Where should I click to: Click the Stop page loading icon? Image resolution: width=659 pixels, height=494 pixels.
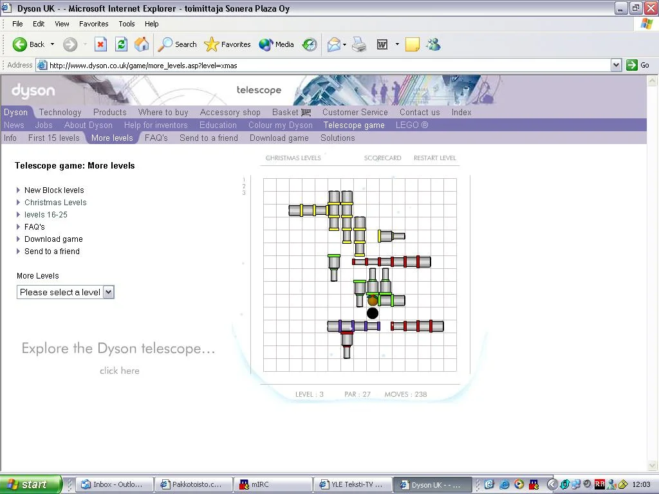click(100, 44)
